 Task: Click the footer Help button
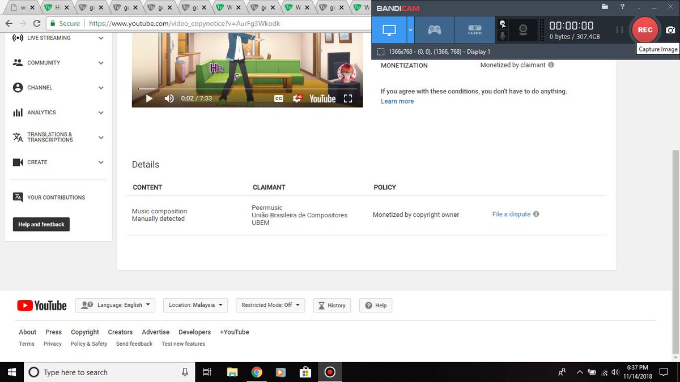click(x=376, y=305)
